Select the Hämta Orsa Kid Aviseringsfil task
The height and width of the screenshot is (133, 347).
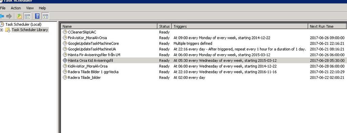[90, 60]
